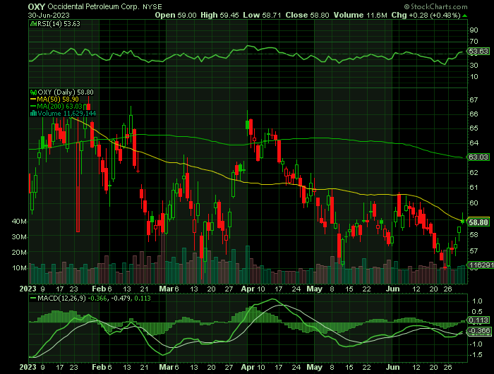Click the Jun label on the price panel date axis
This screenshot has width=494, height=374.
[x=393, y=289]
